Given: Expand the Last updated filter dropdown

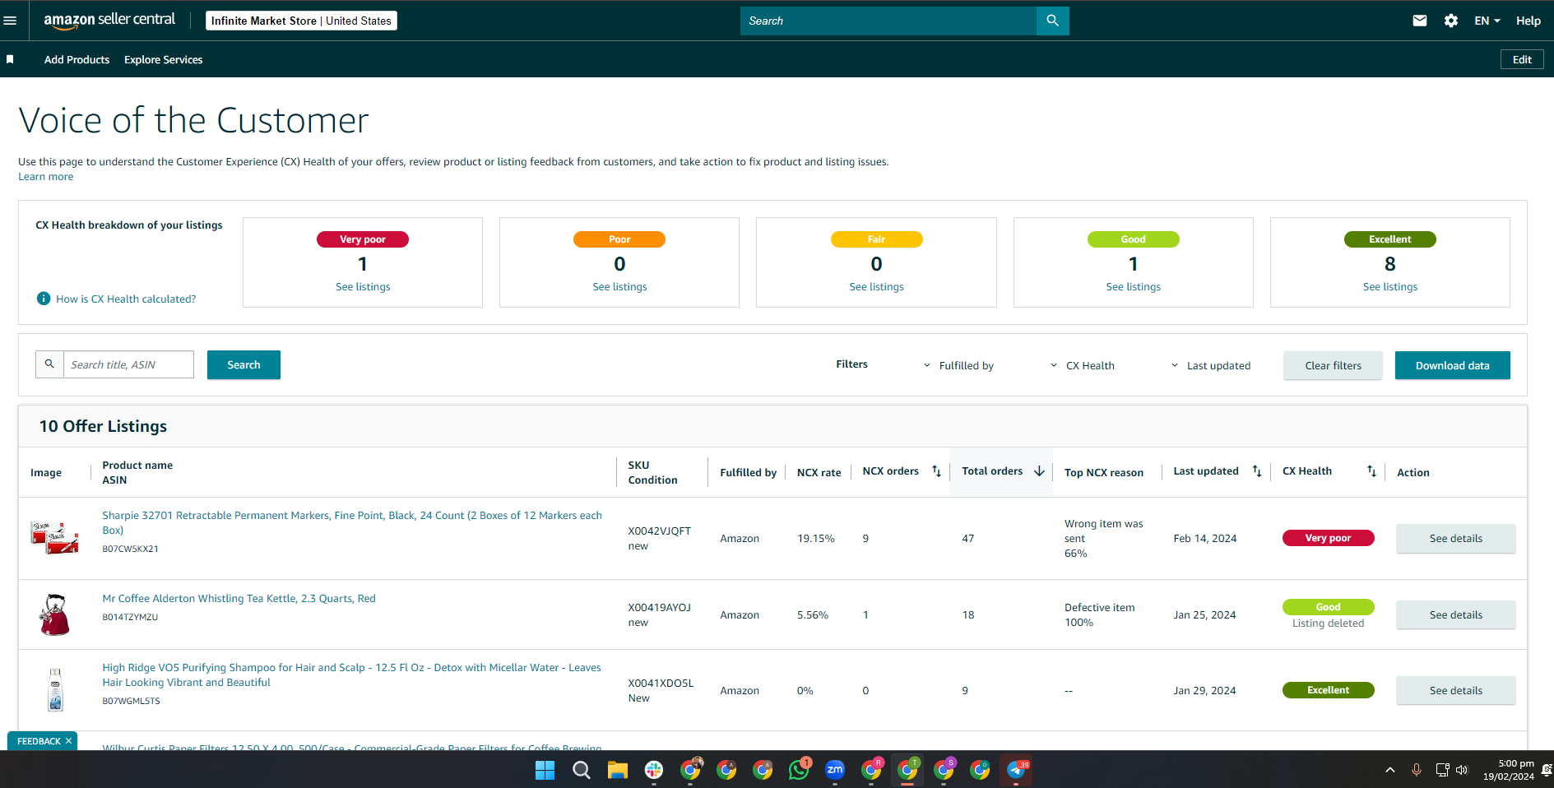Looking at the screenshot, I should [1210, 365].
